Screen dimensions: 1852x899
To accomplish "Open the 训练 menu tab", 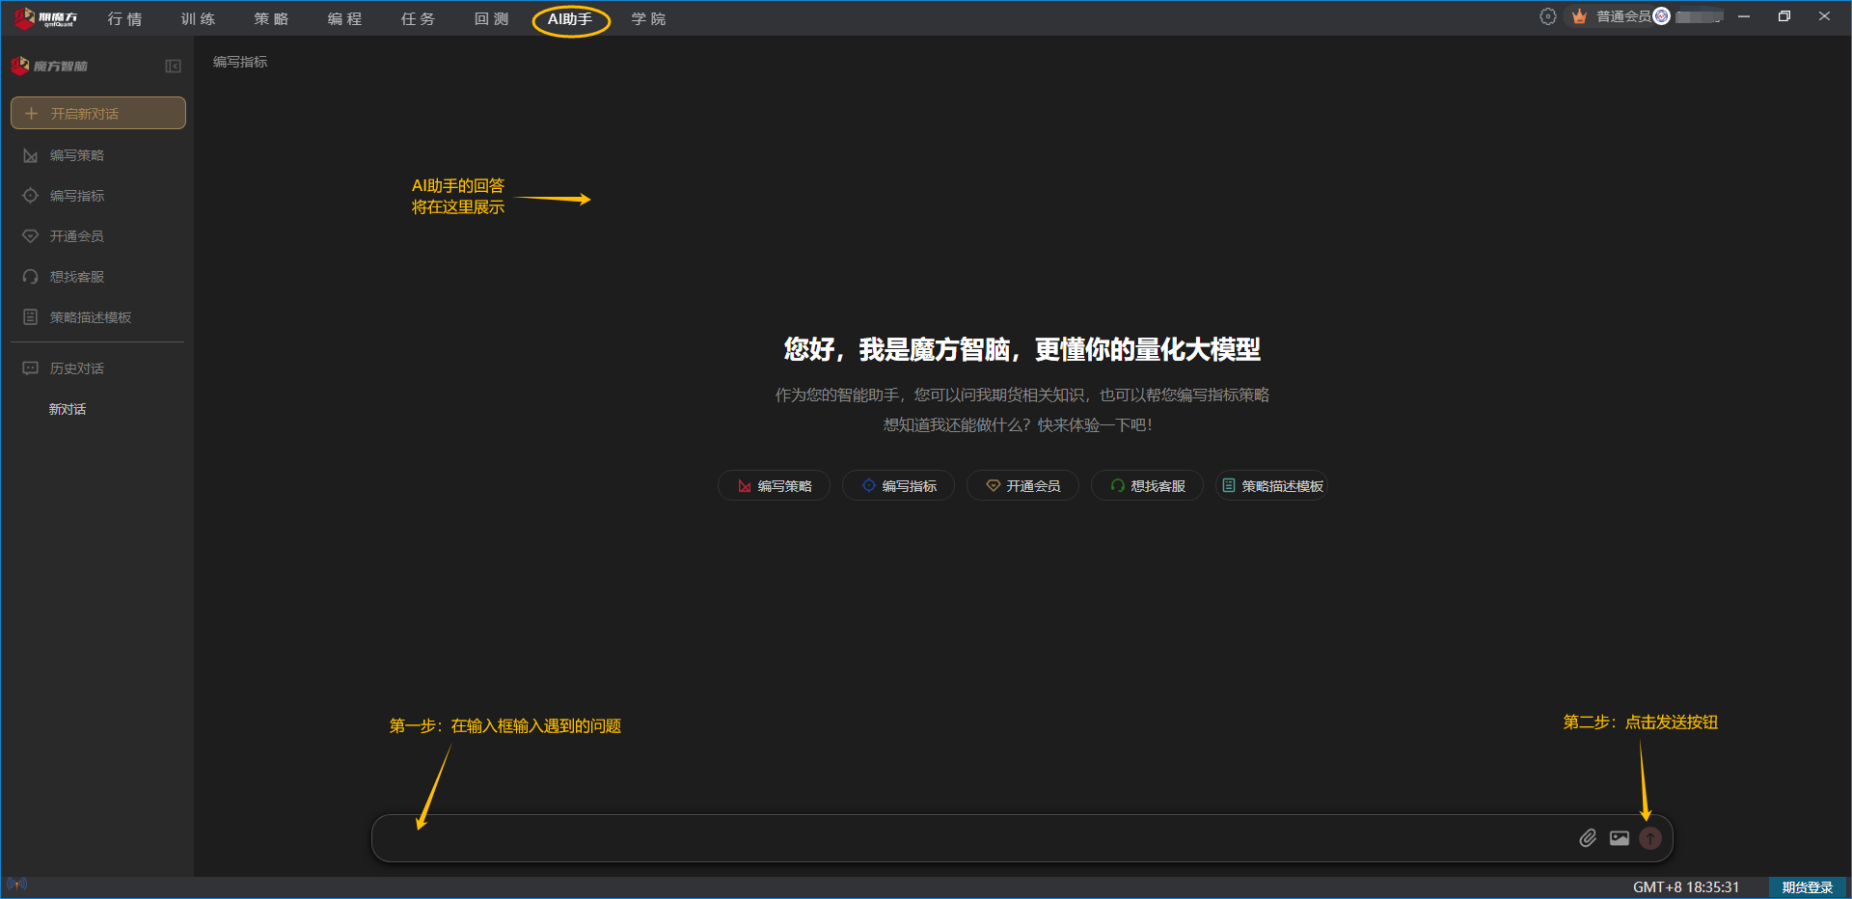I will pyautogui.click(x=199, y=19).
